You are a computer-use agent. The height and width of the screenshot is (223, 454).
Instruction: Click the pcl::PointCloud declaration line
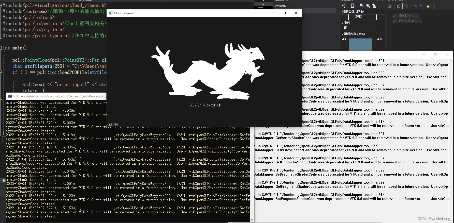tap(59, 60)
